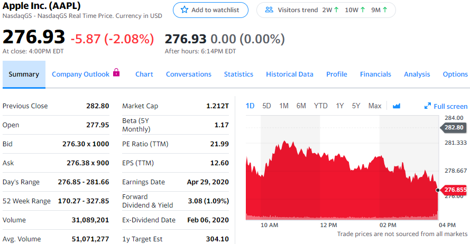Switch chart range to 1Y
The width and height of the screenshot is (470, 244).
[340, 106]
